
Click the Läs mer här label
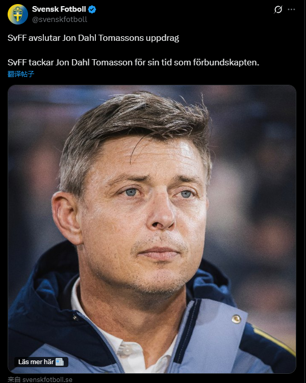click(x=36, y=362)
